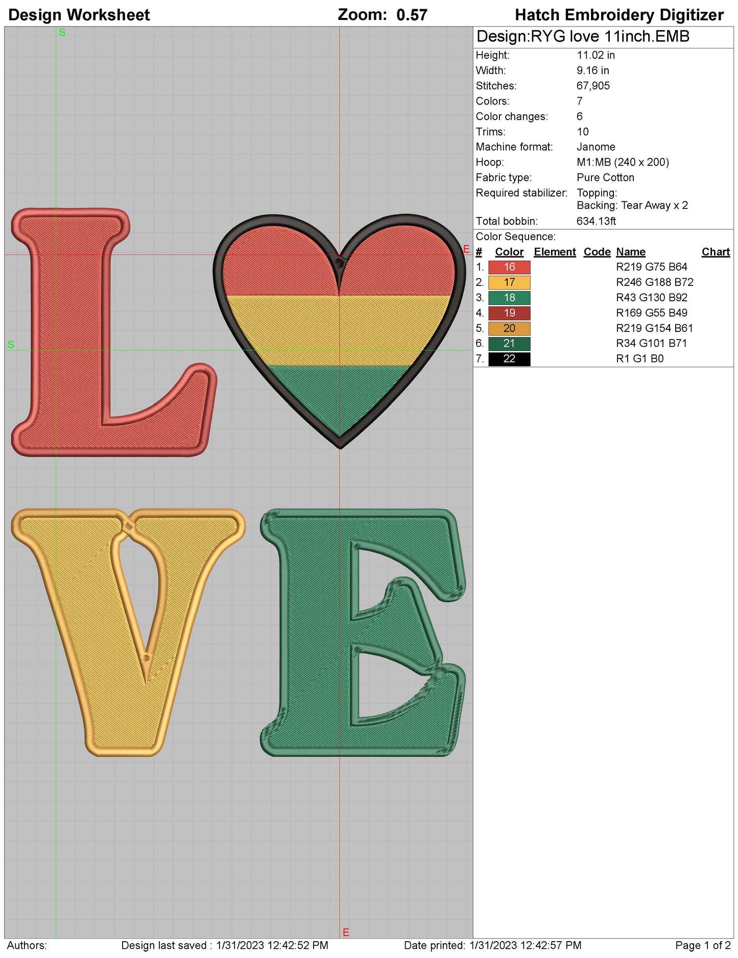738x958 pixels.
Task: Click the design title RYG love 11inch.EMB
Action: point(582,37)
